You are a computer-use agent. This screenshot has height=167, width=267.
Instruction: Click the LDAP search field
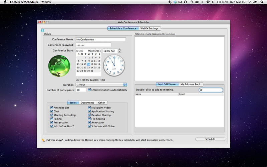click(x=211, y=90)
